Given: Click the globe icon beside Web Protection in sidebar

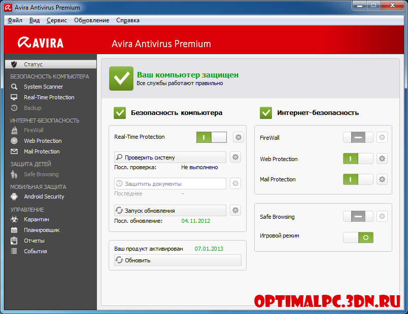Looking at the screenshot, I should (x=14, y=141).
